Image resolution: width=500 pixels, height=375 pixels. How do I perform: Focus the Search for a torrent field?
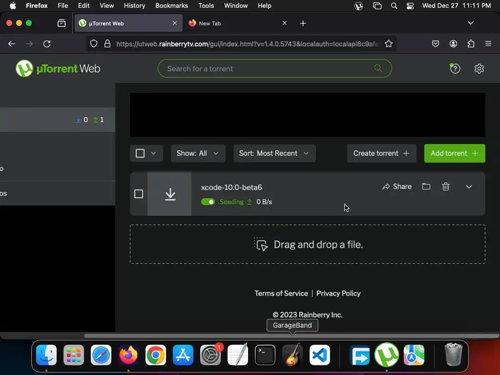[x=274, y=68]
